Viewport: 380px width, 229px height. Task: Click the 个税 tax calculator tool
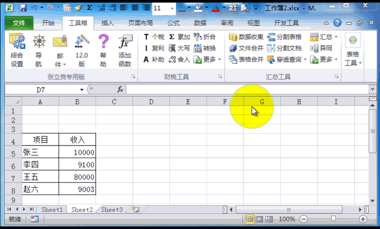tap(154, 37)
